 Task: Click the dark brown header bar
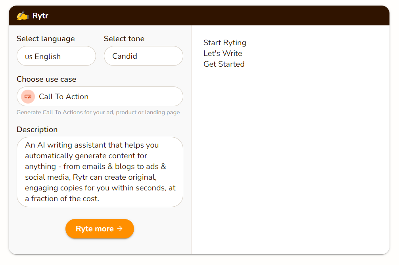(199, 15)
